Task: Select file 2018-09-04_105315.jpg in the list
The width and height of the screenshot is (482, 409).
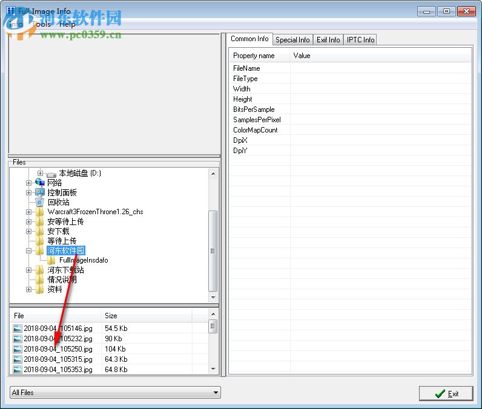Action: pos(58,359)
